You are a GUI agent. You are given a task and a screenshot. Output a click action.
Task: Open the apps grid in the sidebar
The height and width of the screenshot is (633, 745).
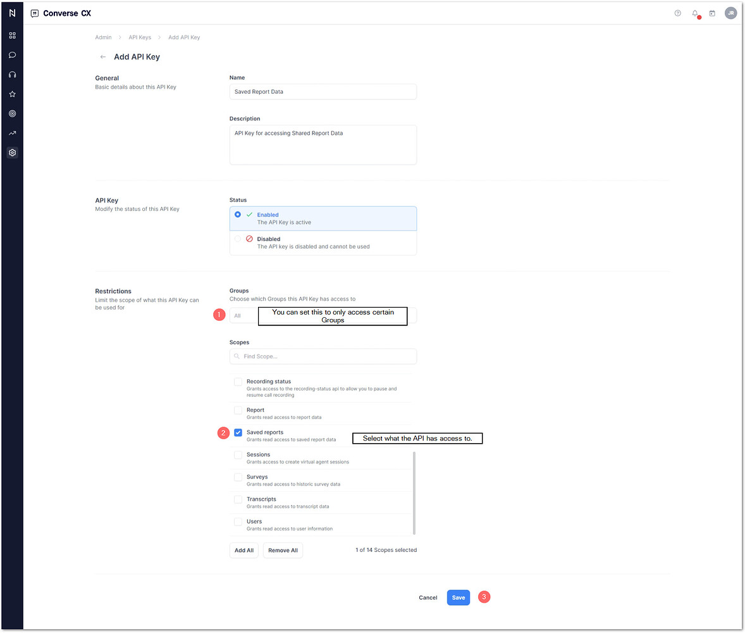click(x=12, y=35)
